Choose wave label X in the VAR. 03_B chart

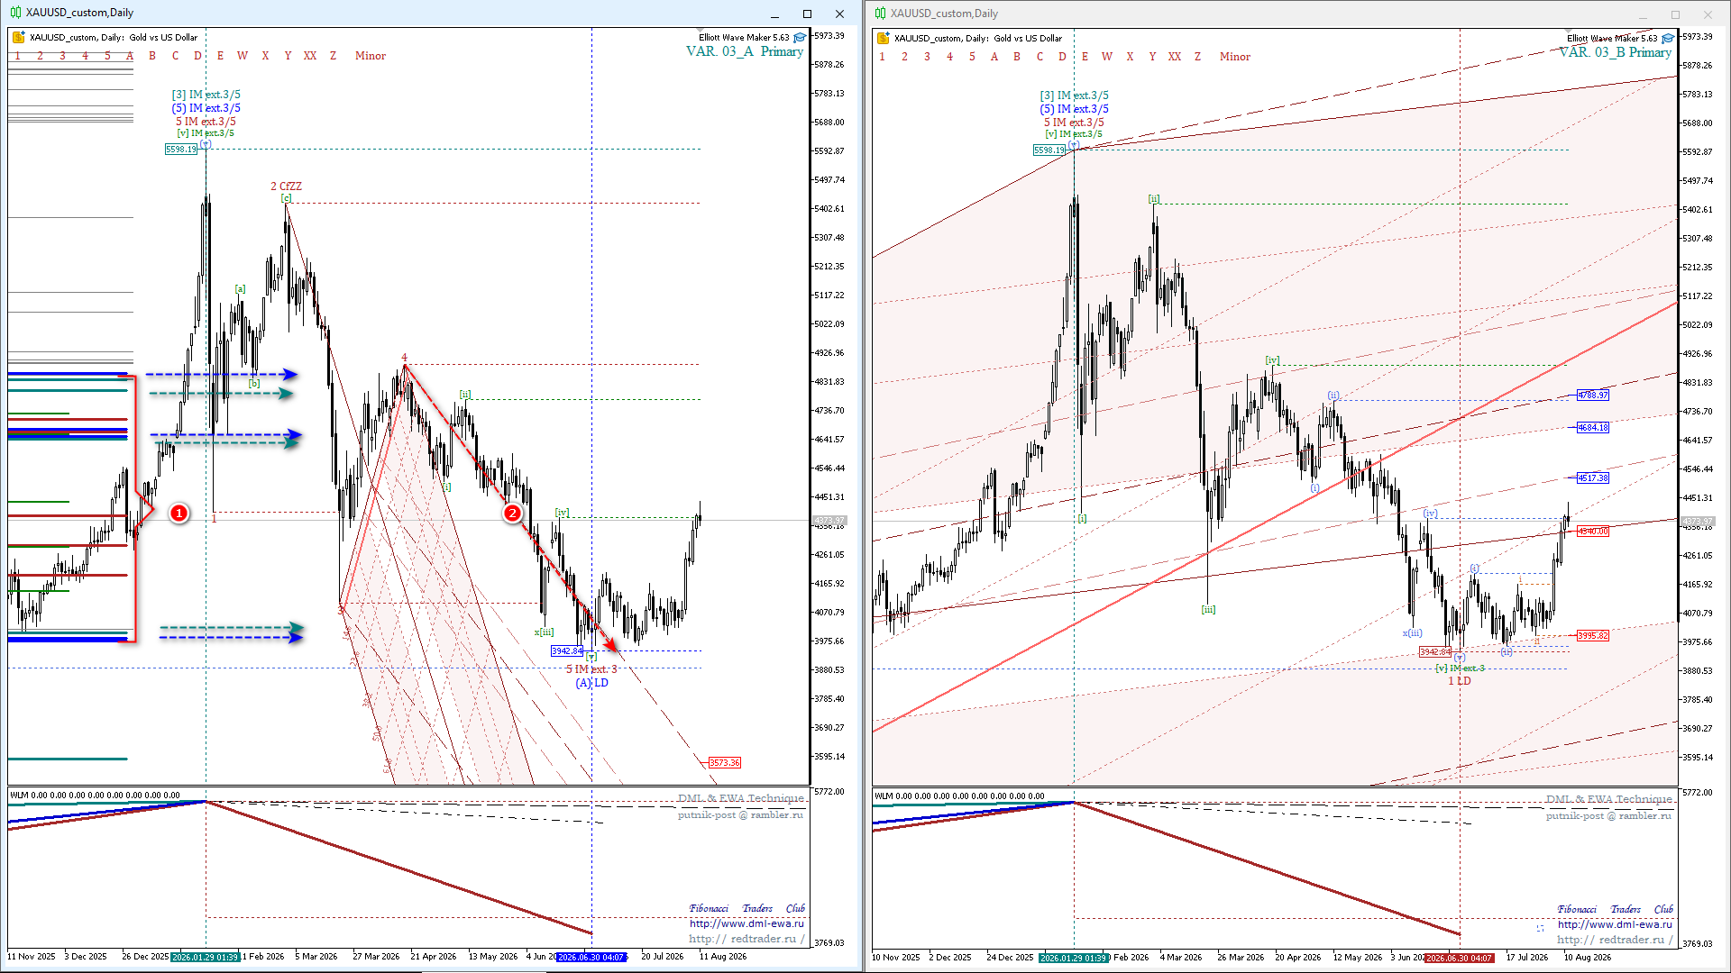click(1130, 57)
